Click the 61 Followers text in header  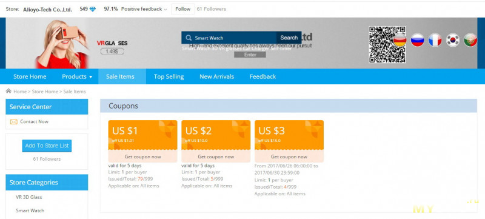pos(211,9)
